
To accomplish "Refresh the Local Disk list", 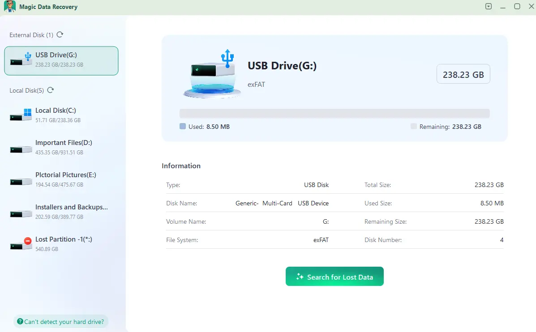I will 50,90.
